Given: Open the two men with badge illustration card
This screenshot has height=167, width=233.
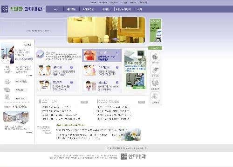Looking at the screenshot, I should tap(44, 85).
